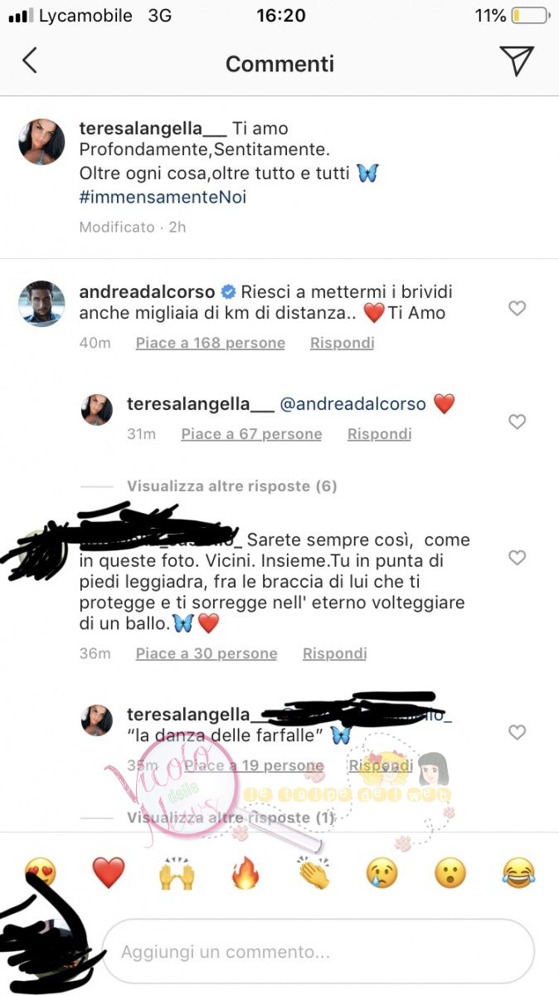Viewport: 559px width, 996px height.
Task: Insert the red heart emoji reaction
Action: click(x=109, y=872)
